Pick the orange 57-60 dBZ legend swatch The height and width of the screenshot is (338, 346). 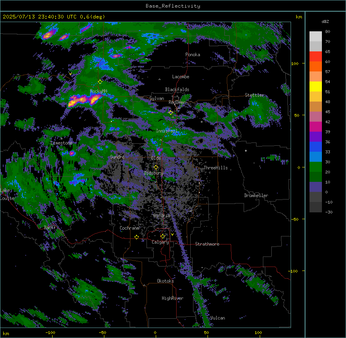[315, 66]
